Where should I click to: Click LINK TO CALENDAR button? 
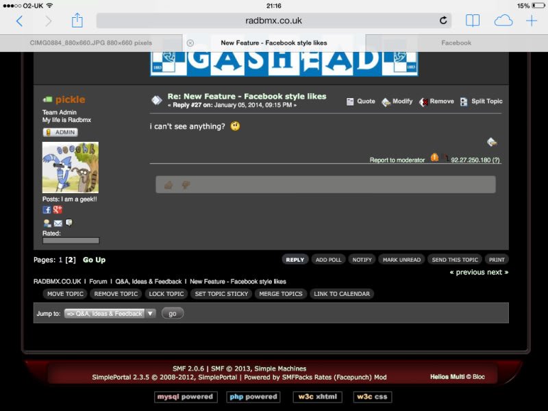coord(342,294)
